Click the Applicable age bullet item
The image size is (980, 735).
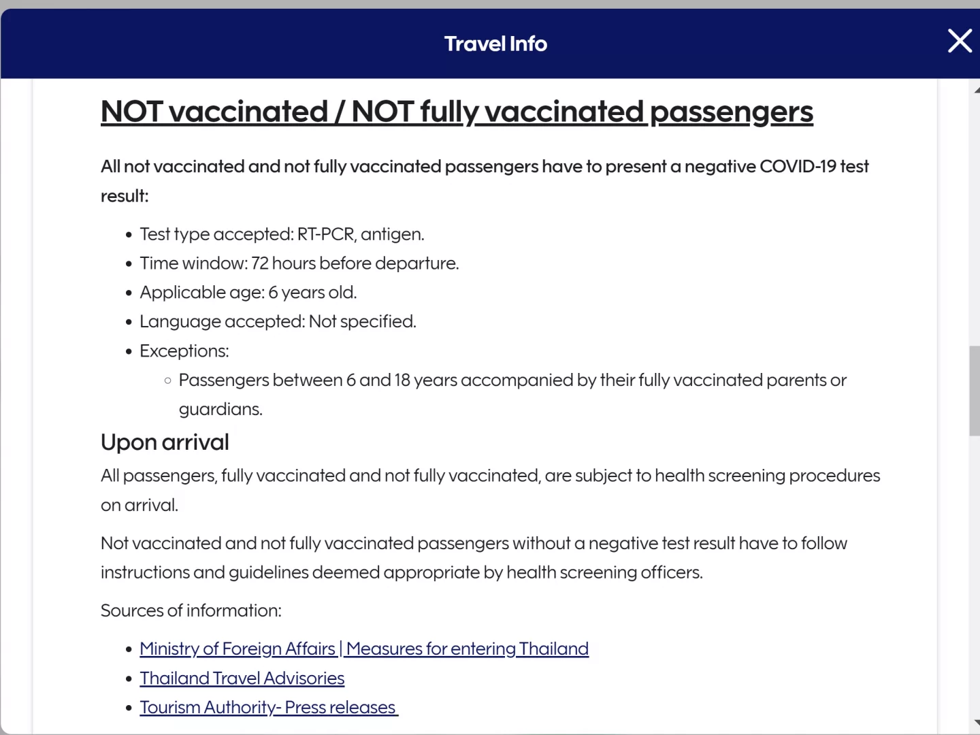click(248, 293)
